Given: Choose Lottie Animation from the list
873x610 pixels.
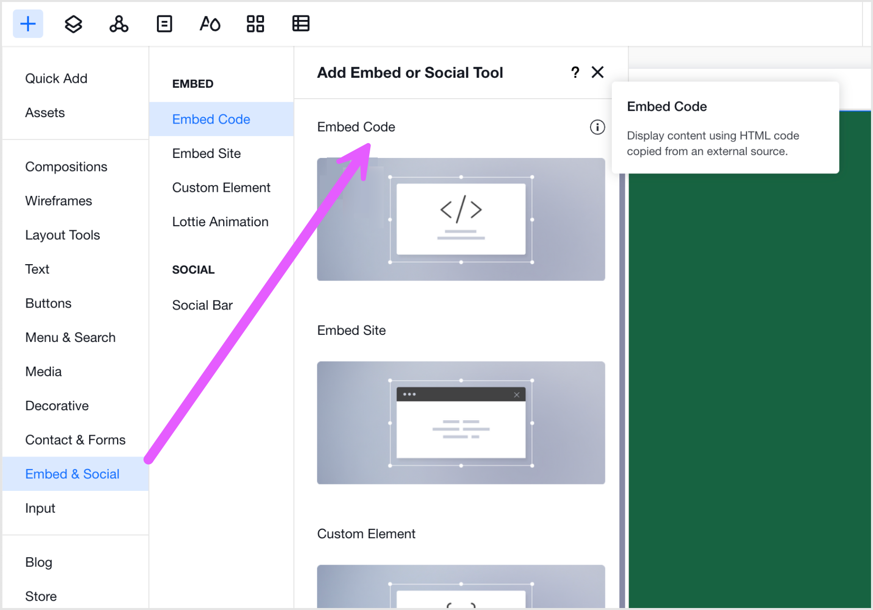Looking at the screenshot, I should pos(220,222).
